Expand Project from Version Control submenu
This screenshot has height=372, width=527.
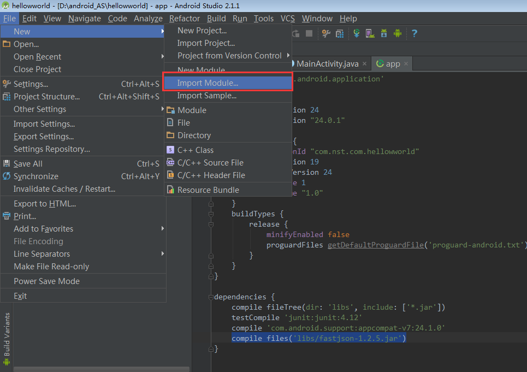click(x=229, y=56)
